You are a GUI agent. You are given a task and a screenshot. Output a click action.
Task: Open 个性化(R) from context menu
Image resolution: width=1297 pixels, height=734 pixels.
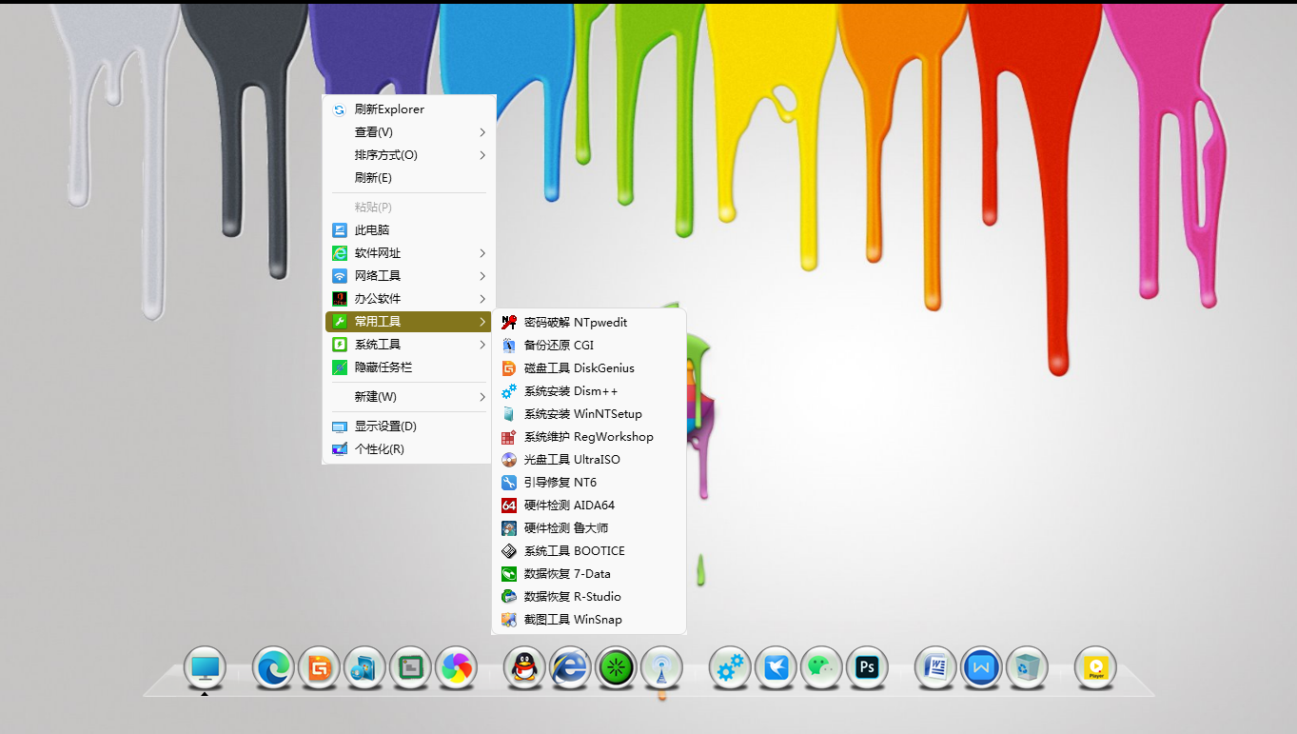[408, 449]
